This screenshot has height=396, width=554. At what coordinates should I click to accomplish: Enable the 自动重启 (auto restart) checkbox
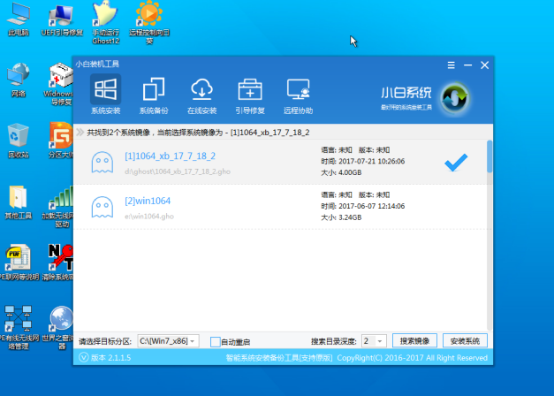tap(216, 341)
